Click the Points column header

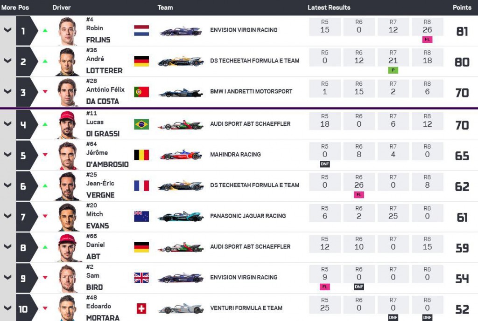point(462,7)
